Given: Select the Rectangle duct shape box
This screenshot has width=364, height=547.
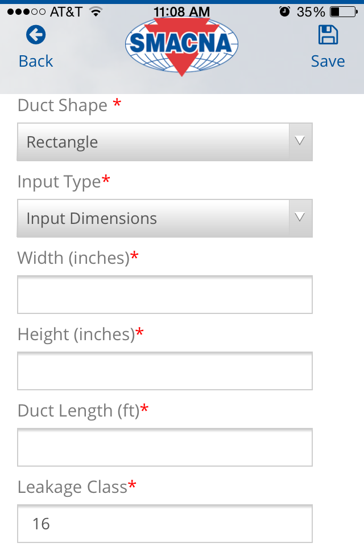Looking at the screenshot, I should pos(165,142).
